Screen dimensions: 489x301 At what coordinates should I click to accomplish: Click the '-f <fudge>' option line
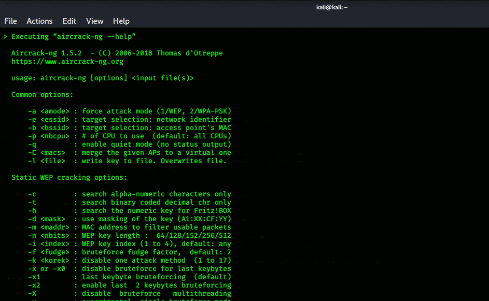point(130,252)
